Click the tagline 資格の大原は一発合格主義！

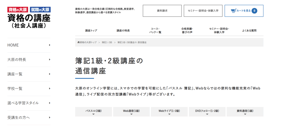[x=105, y=11]
